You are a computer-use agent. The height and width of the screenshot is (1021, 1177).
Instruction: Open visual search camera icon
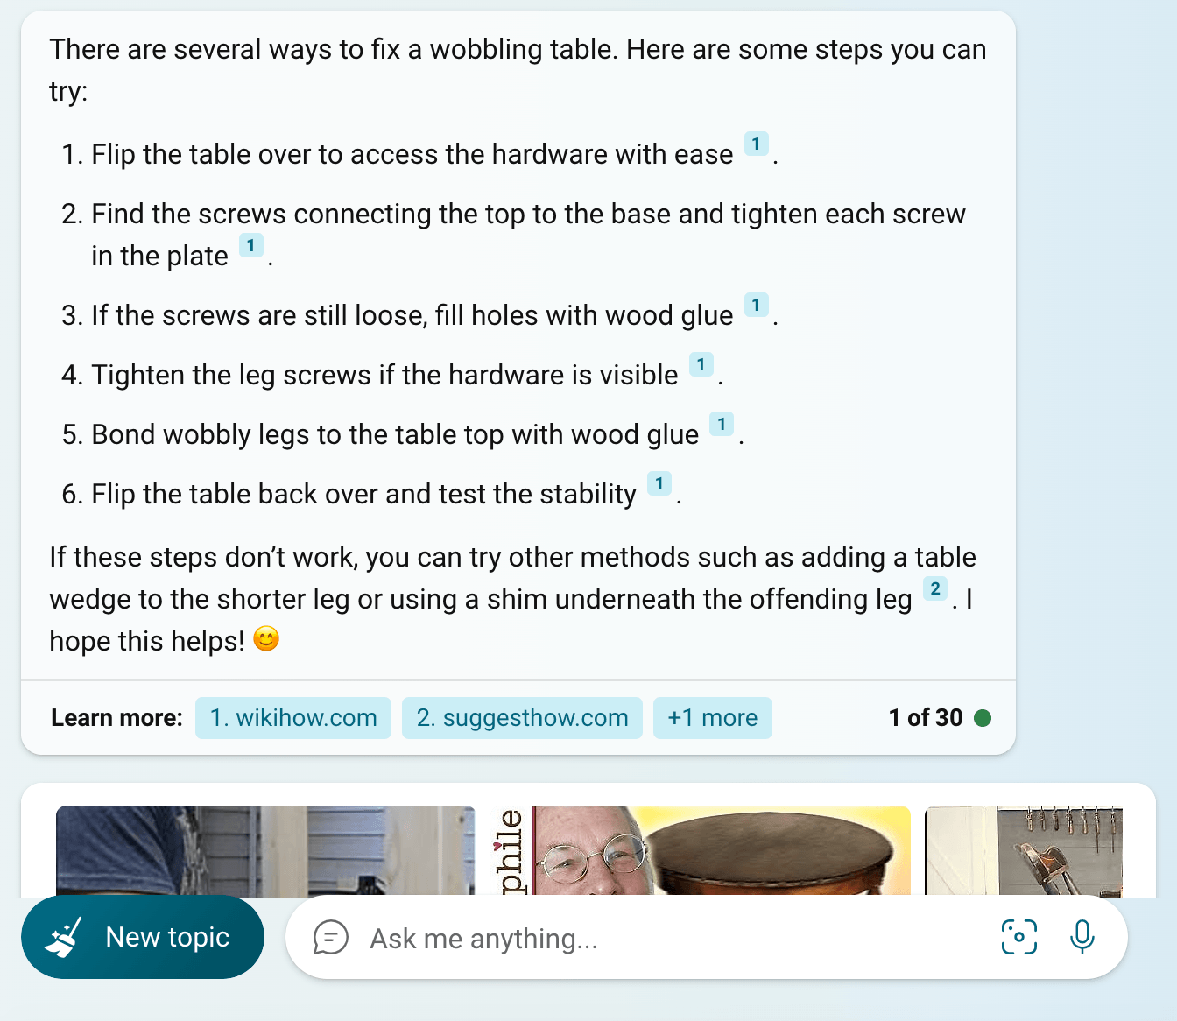pos(1019,937)
